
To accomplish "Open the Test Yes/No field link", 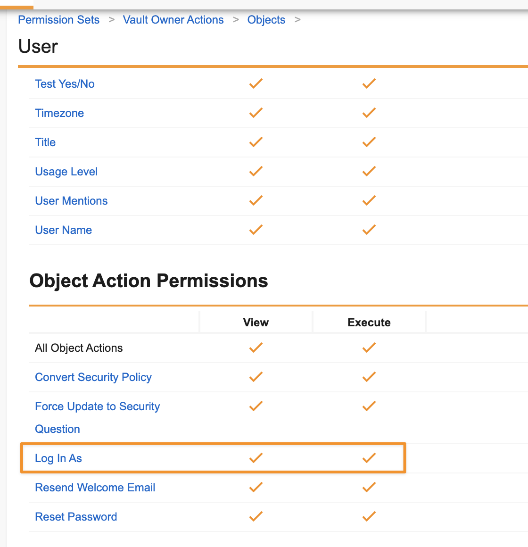I will 65,84.
